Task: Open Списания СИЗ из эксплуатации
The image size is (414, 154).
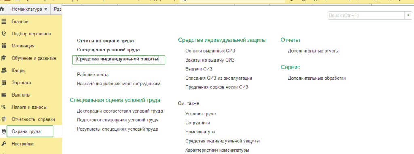Action: click(x=219, y=78)
